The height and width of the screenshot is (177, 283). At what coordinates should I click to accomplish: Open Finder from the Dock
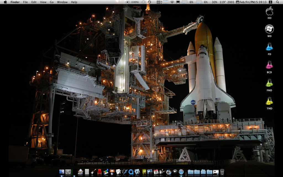point(62,172)
